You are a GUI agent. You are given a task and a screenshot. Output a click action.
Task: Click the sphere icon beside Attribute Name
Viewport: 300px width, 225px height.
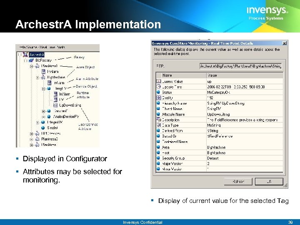pyautogui.click(x=158, y=114)
